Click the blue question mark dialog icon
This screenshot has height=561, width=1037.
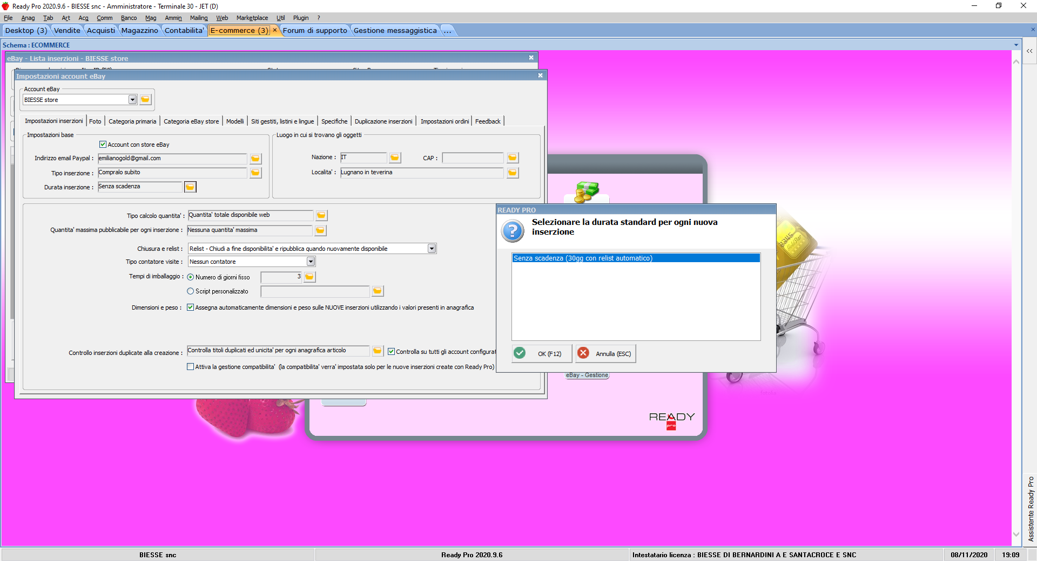pyautogui.click(x=513, y=231)
